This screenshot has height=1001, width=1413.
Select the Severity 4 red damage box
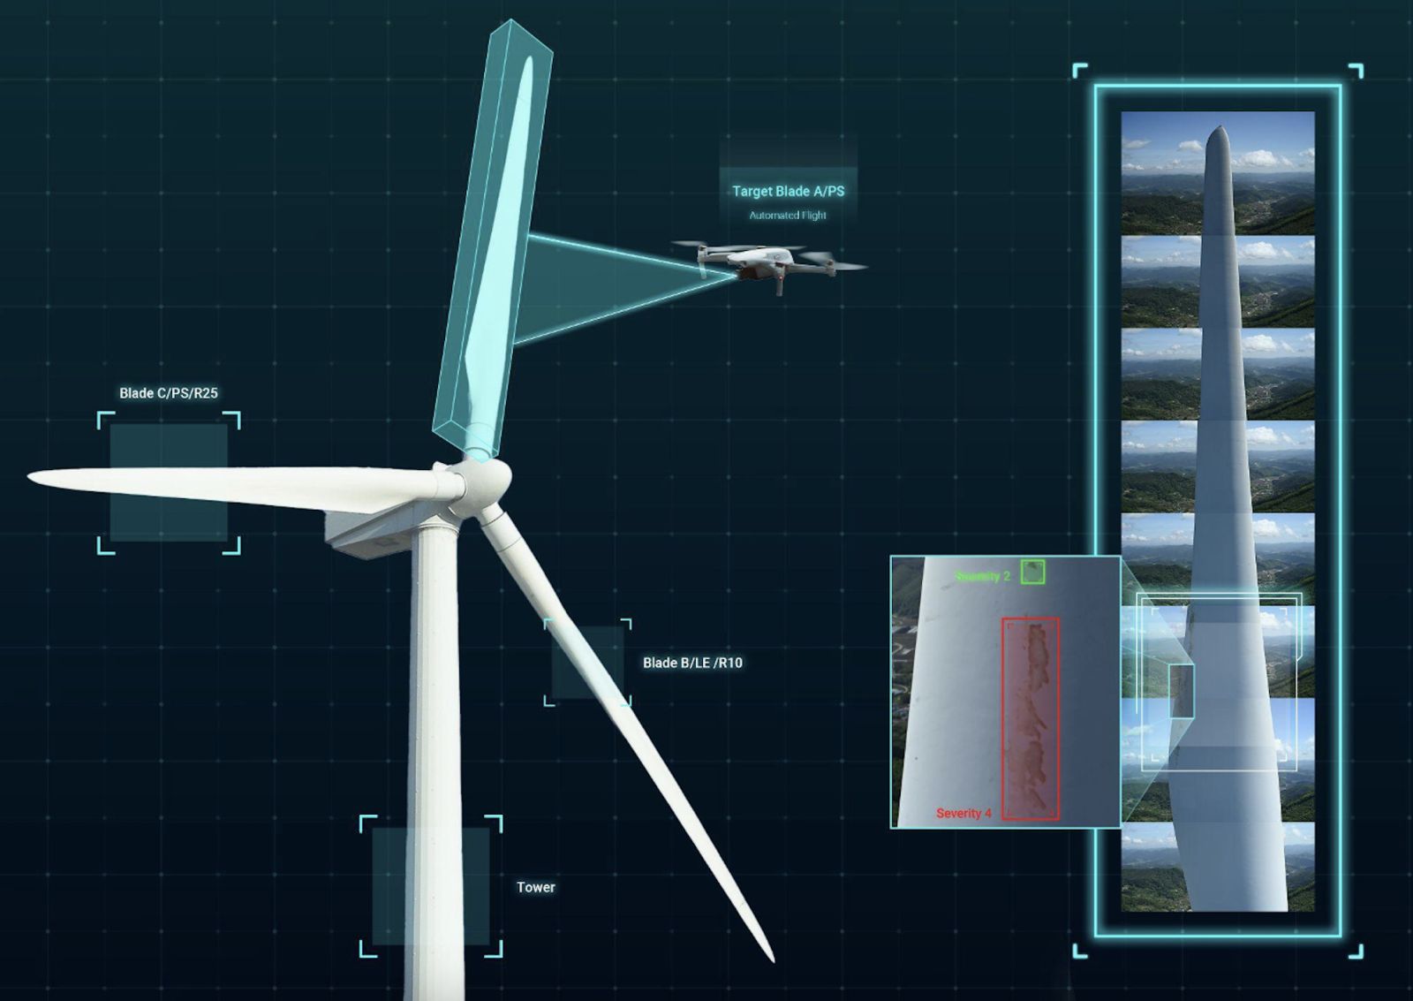point(1031,718)
